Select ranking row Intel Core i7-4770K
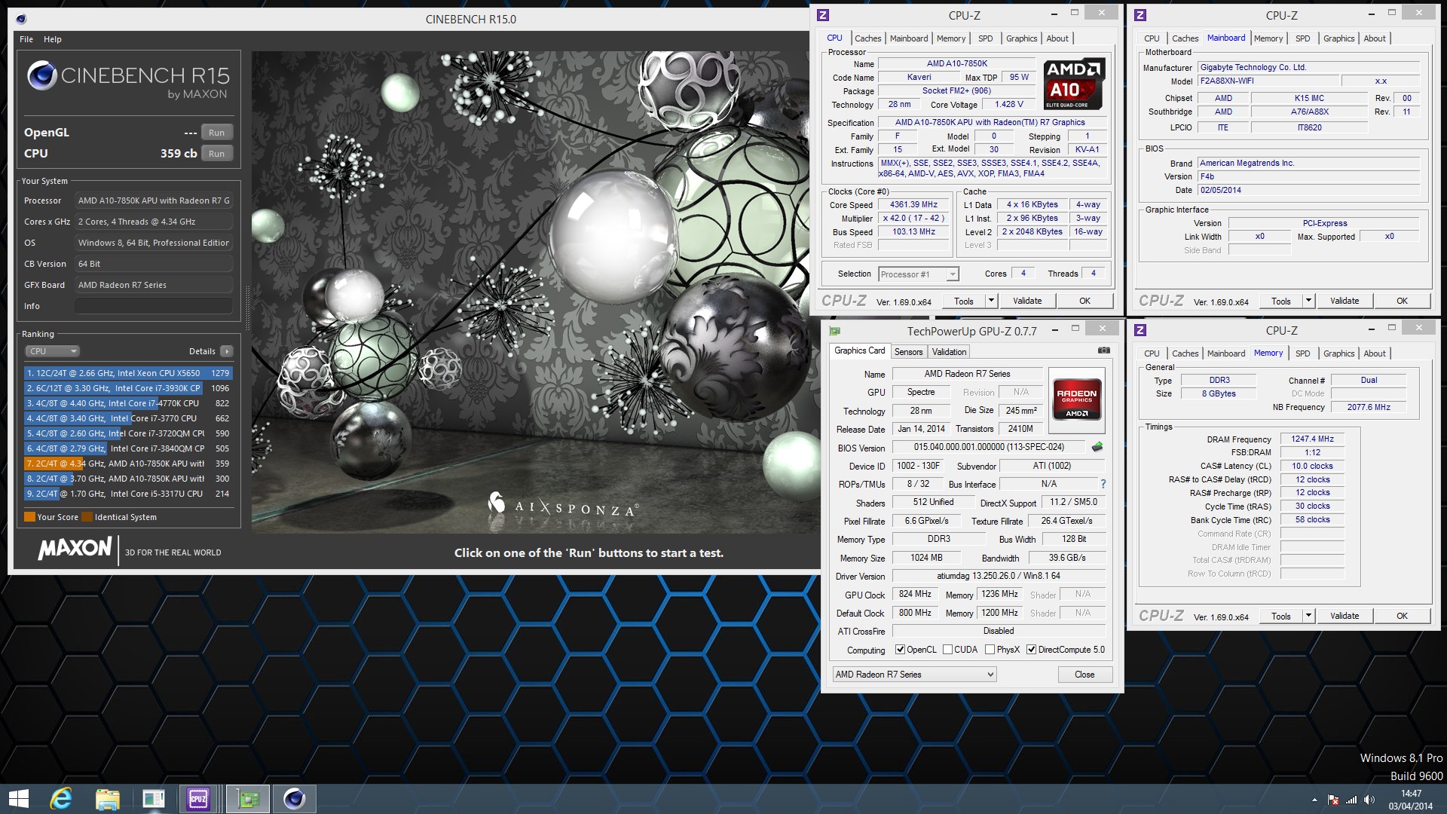This screenshot has height=814, width=1447. tap(128, 403)
